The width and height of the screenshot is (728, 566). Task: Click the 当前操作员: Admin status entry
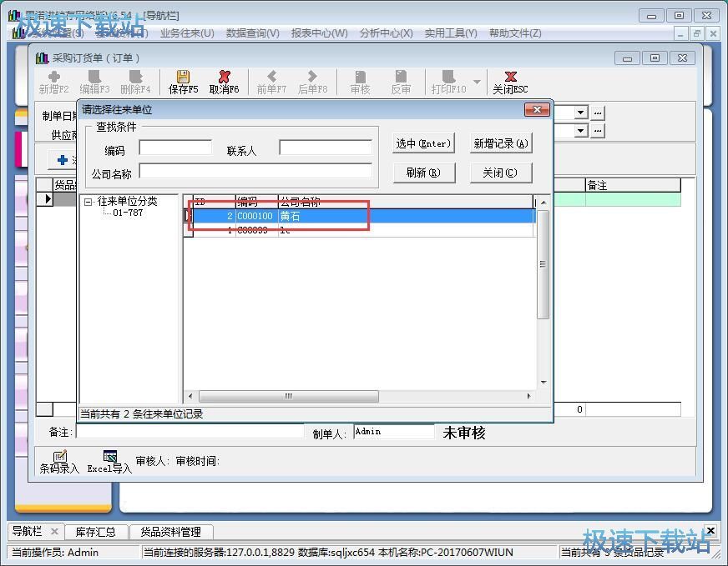pos(55,552)
